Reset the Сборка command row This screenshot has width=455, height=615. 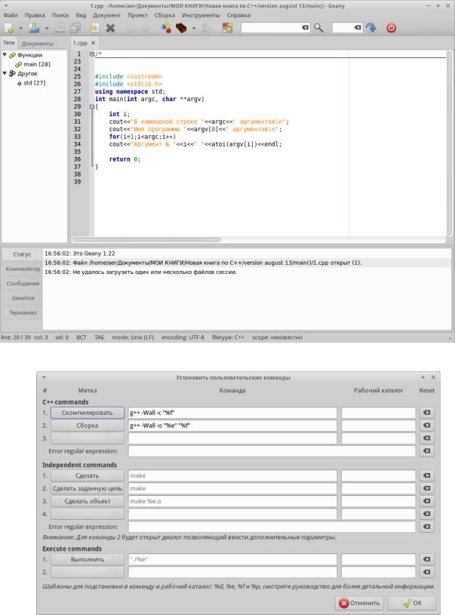(x=427, y=426)
